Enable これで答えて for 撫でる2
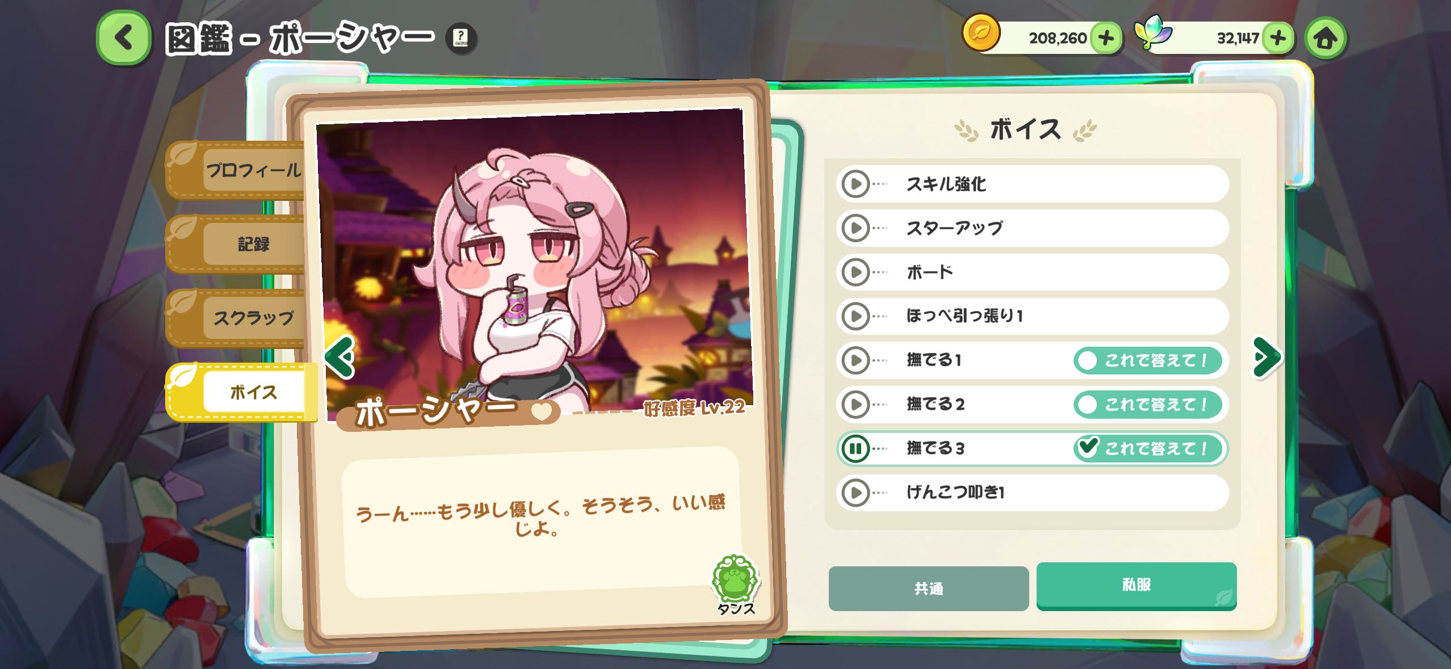1451x669 pixels. pyautogui.click(x=1147, y=405)
